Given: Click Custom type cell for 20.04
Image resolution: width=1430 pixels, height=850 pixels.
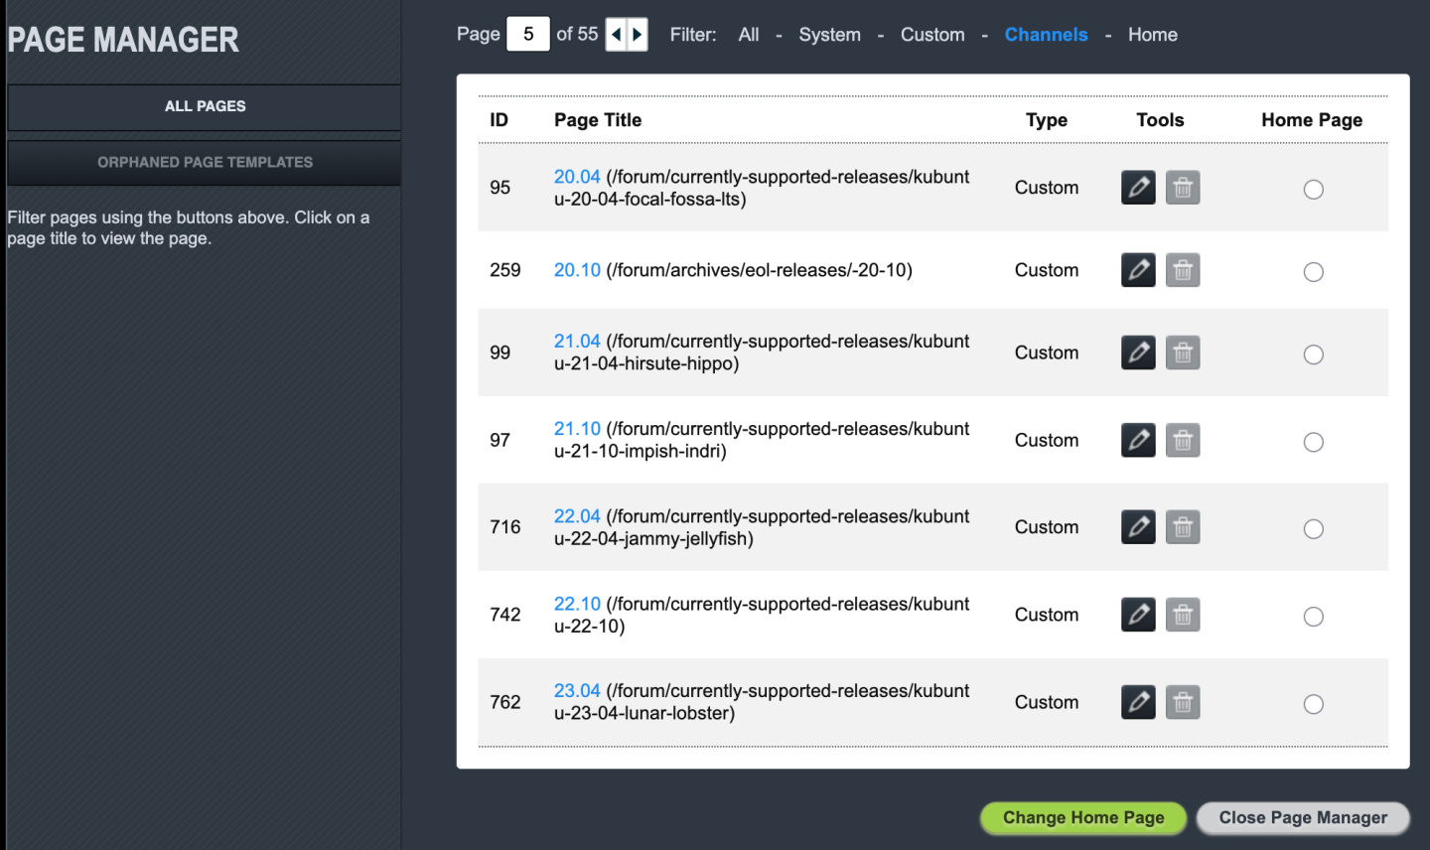Looking at the screenshot, I should point(1047,188).
